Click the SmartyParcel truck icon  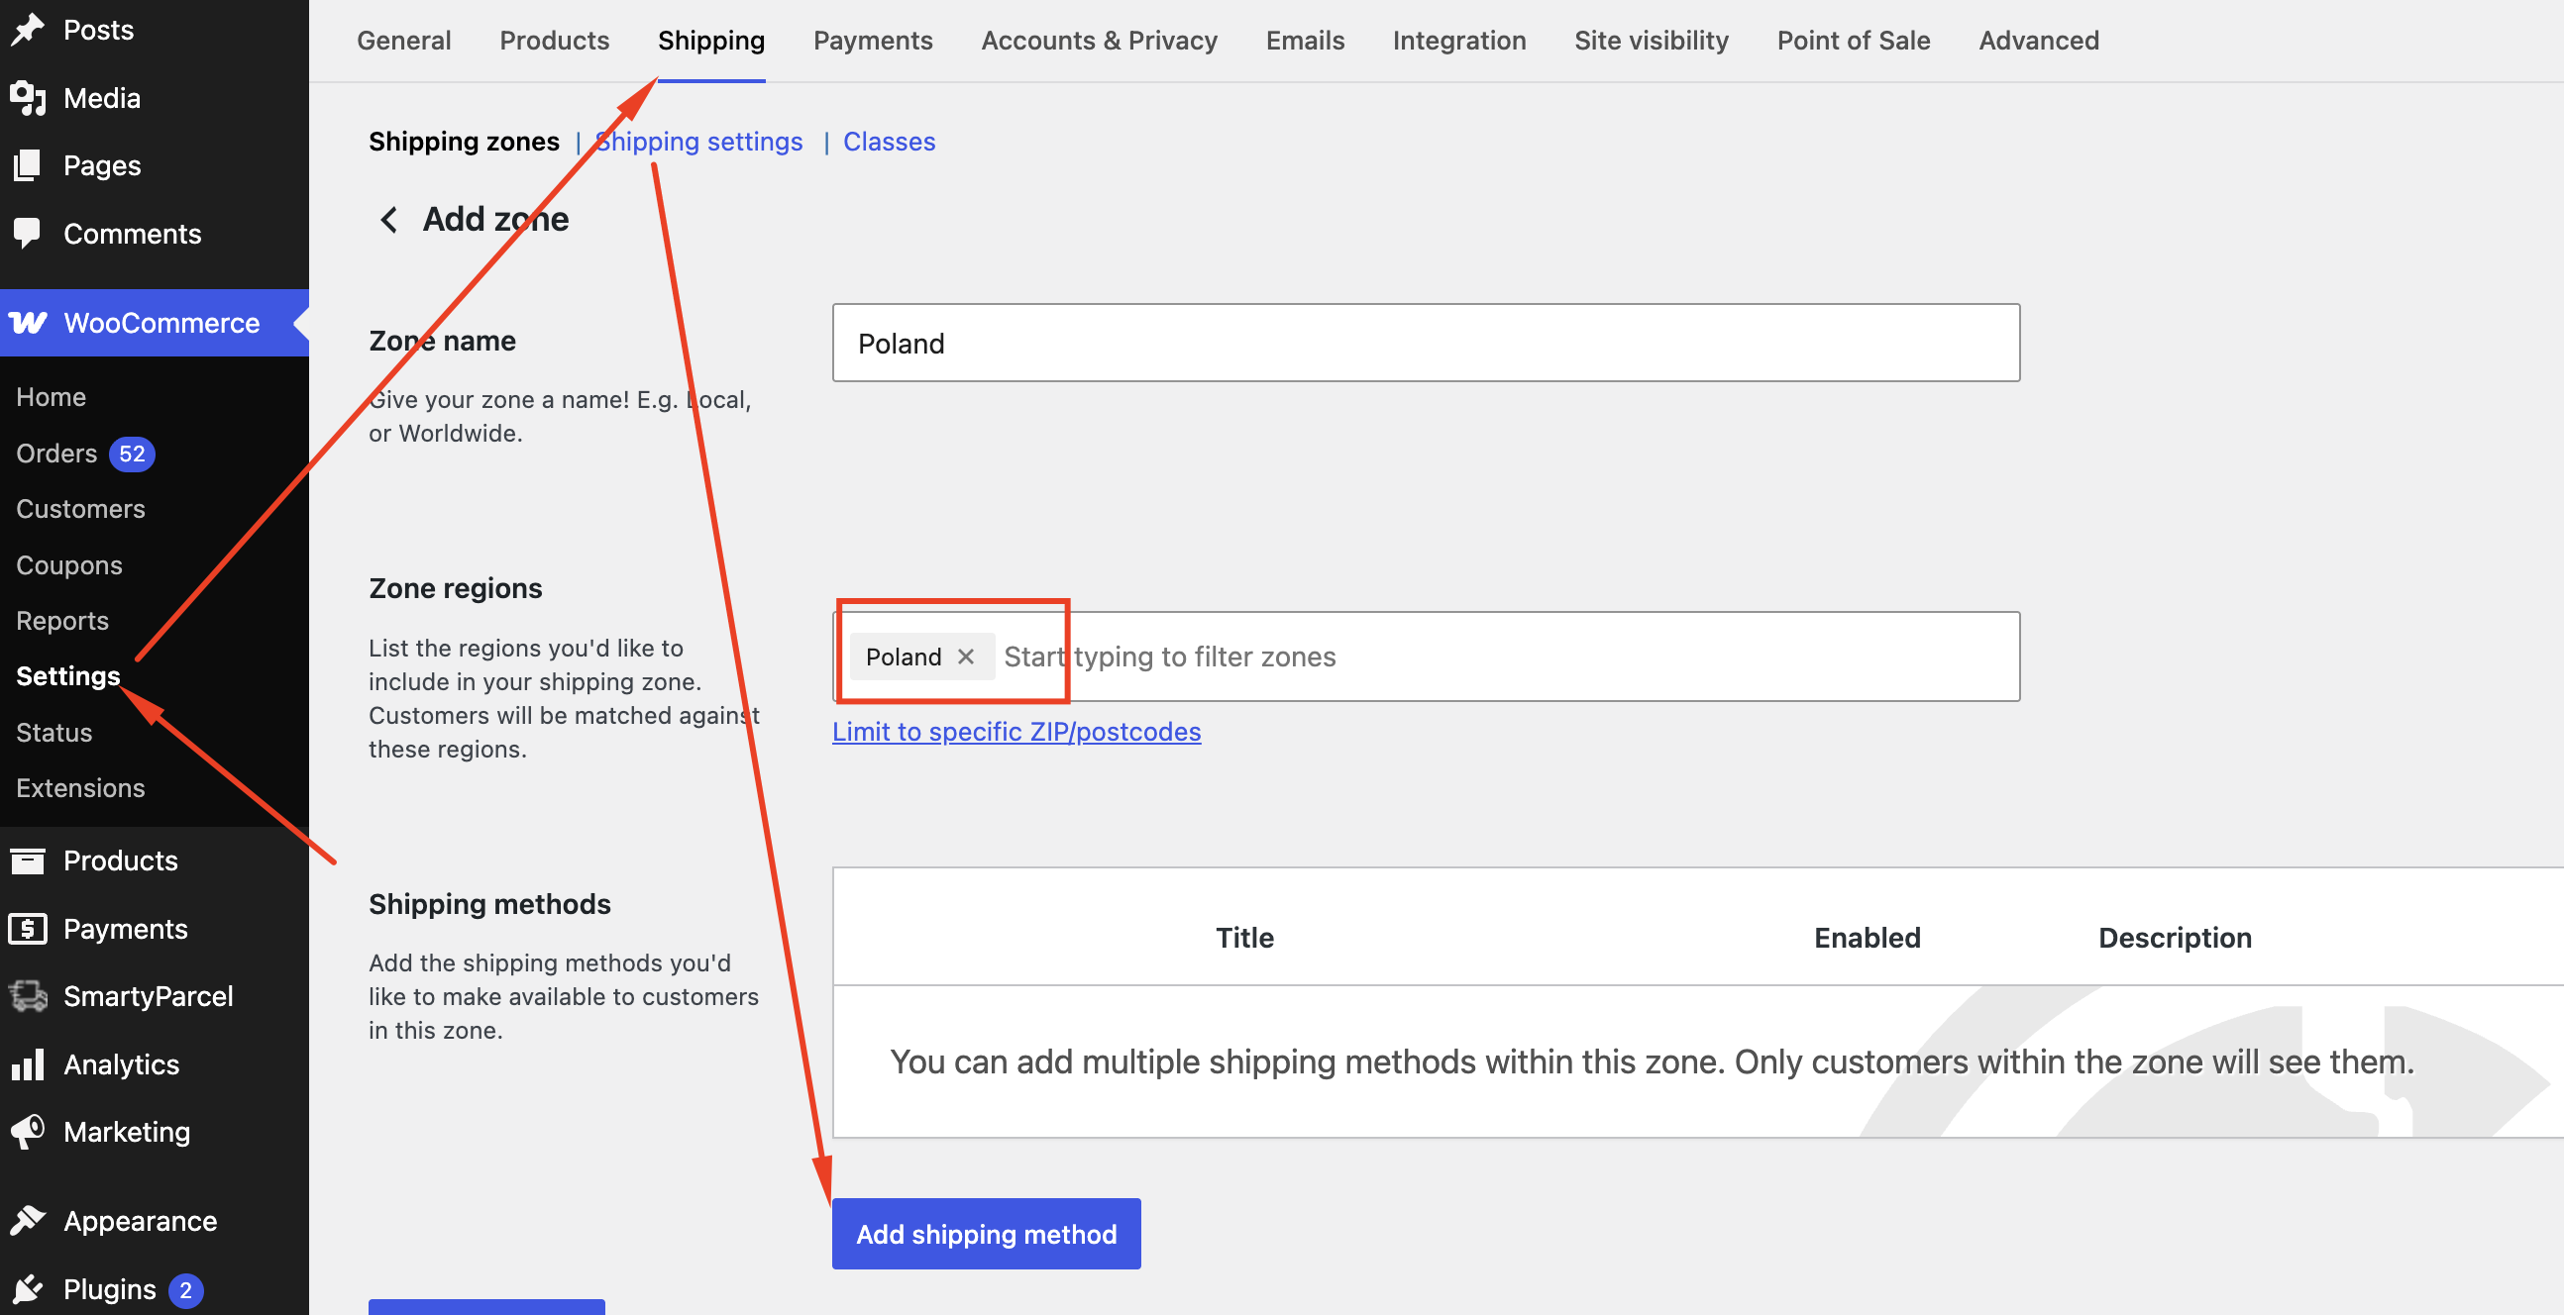[x=28, y=996]
